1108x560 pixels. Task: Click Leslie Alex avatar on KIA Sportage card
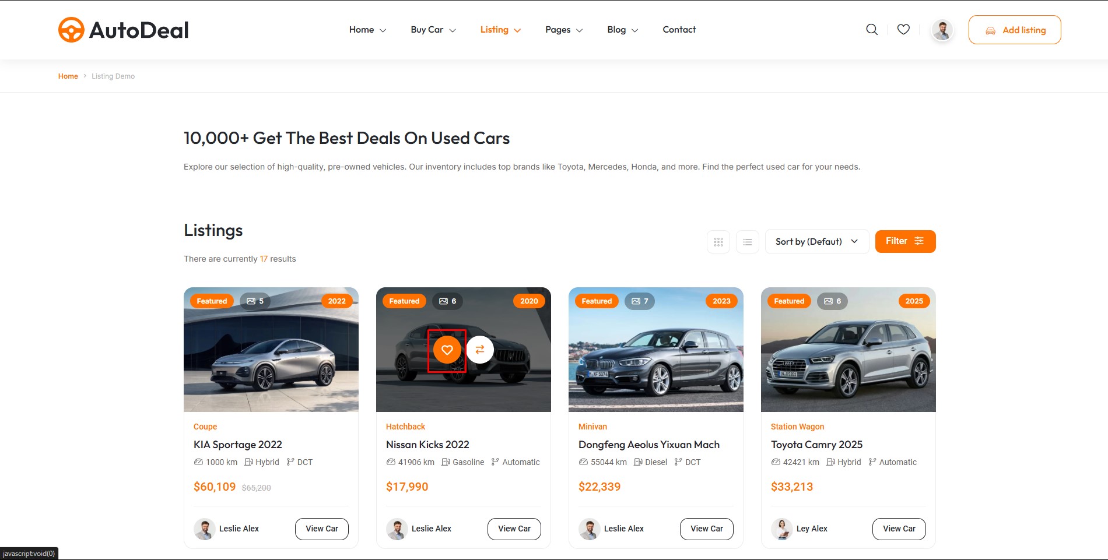(x=204, y=529)
